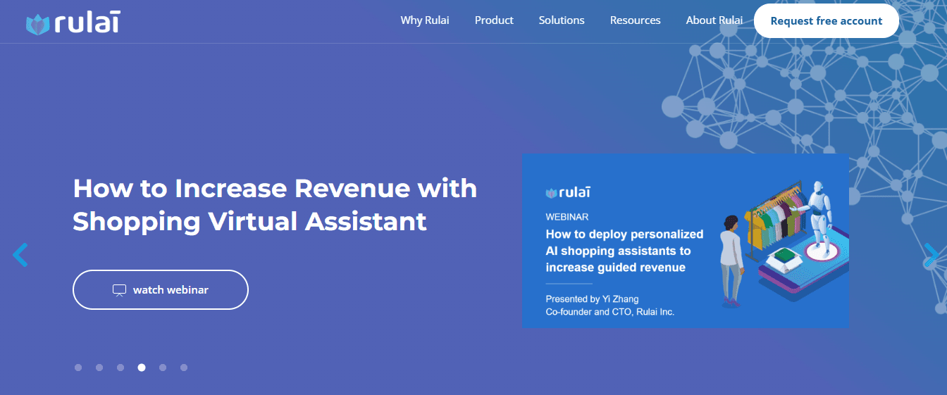947x395 pixels.
Task: Select the fifth carousel dot
Action: [x=163, y=368]
